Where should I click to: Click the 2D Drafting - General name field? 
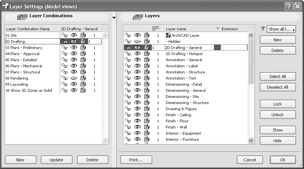[x=189, y=47]
